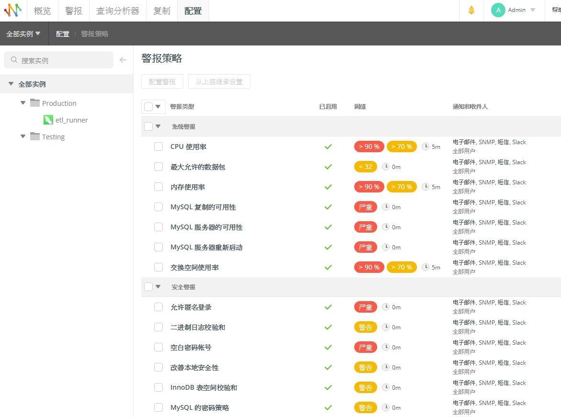Collapse the Production folder arrow

coord(23,103)
